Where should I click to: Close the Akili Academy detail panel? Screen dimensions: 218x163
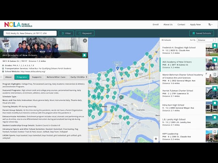coord(85,40)
